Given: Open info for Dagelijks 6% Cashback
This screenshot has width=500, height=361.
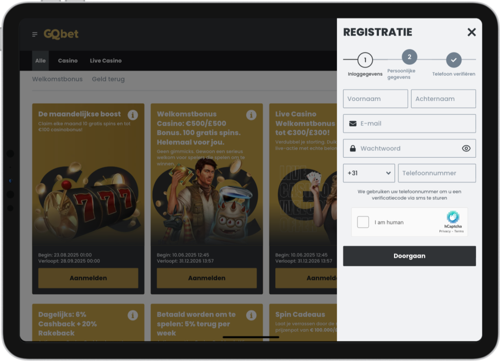Looking at the screenshot, I should pyautogui.click(x=133, y=315).
